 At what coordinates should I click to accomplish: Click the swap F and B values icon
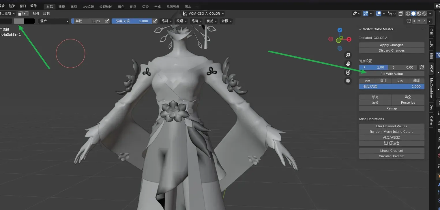(422, 67)
